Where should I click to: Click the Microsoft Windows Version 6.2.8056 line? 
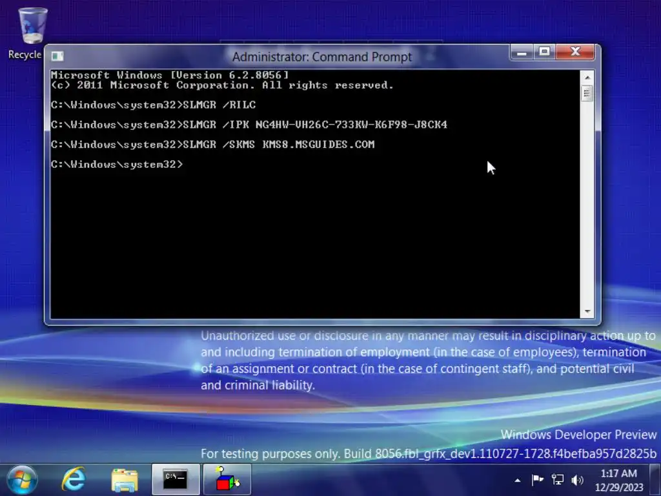pyautogui.click(x=170, y=75)
